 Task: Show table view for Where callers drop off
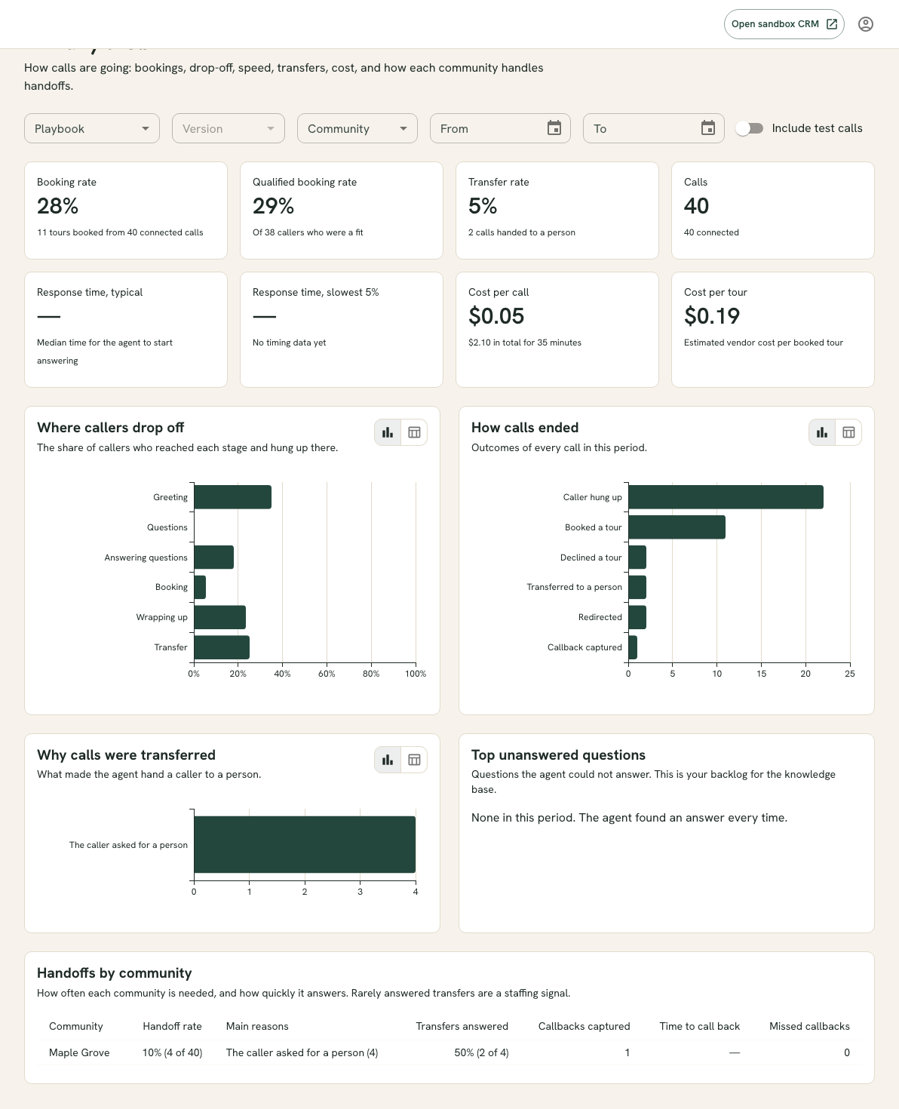tap(414, 432)
